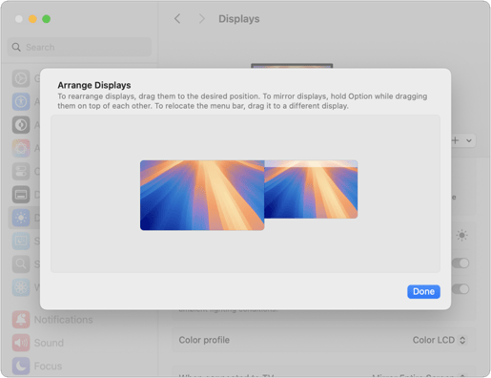Image resolution: width=491 pixels, height=378 pixels.
Task: Toggle the upper switch behind the dialog
Action: [460, 263]
